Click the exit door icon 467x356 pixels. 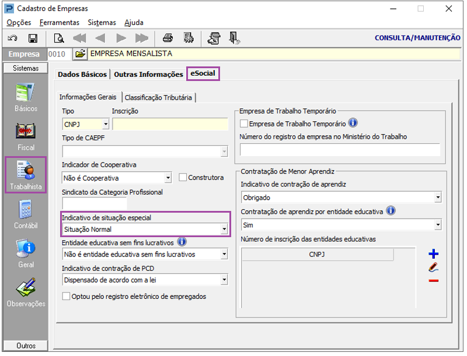pos(235,38)
